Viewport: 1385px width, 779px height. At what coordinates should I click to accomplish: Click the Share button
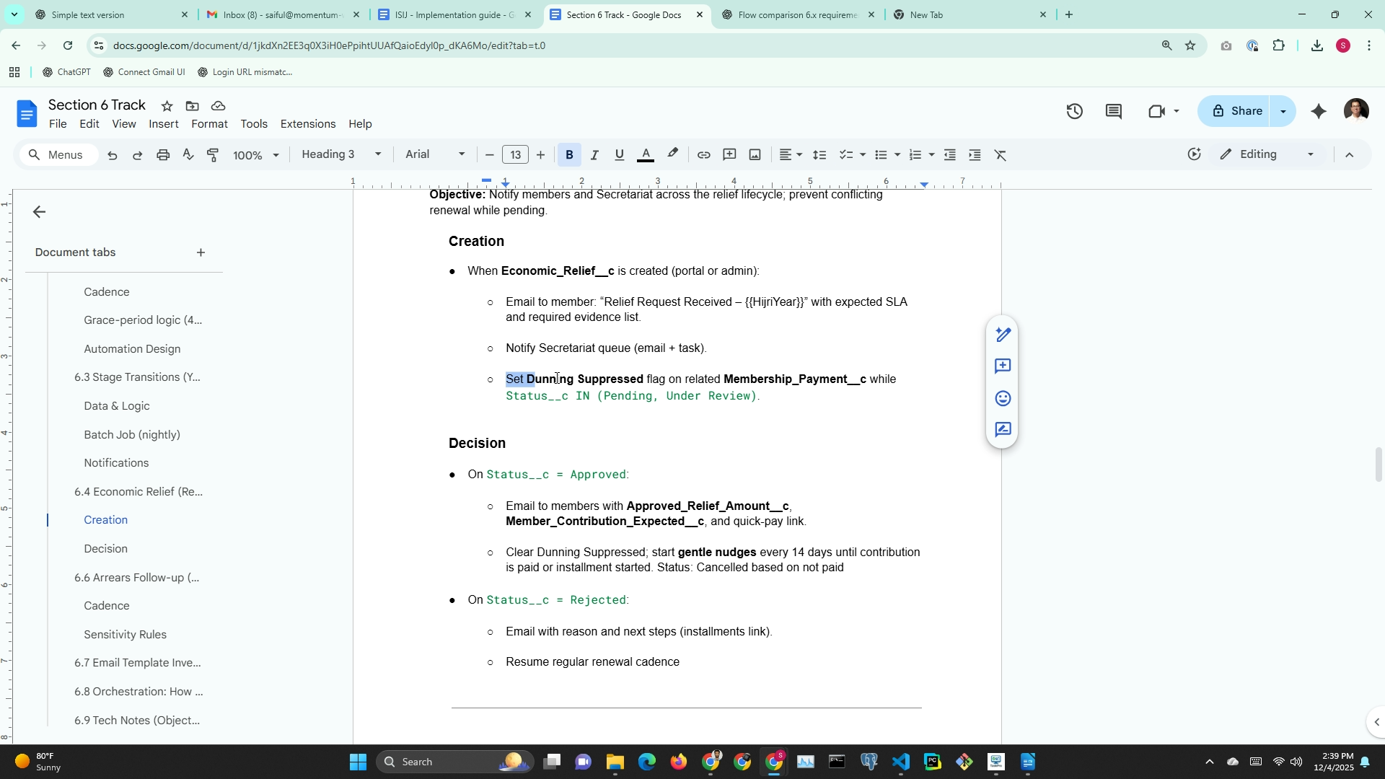tap(1238, 111)
